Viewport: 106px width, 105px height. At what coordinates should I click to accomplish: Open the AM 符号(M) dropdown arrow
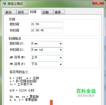61,58
